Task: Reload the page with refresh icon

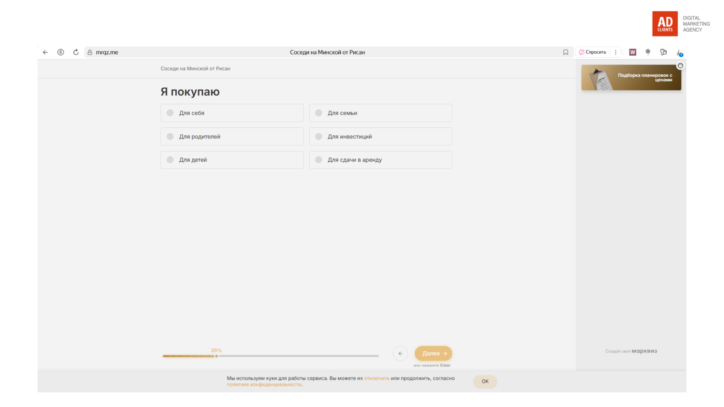Action: click(76, 52)
